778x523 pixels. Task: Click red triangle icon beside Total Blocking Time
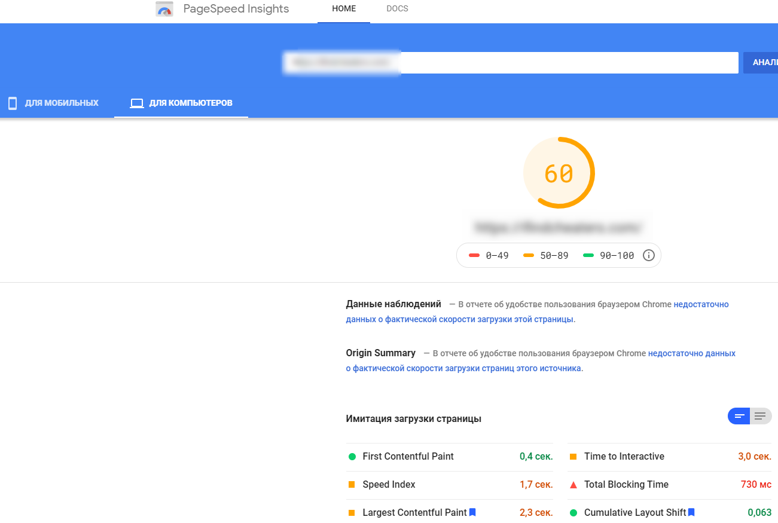[x=573, y=485]
